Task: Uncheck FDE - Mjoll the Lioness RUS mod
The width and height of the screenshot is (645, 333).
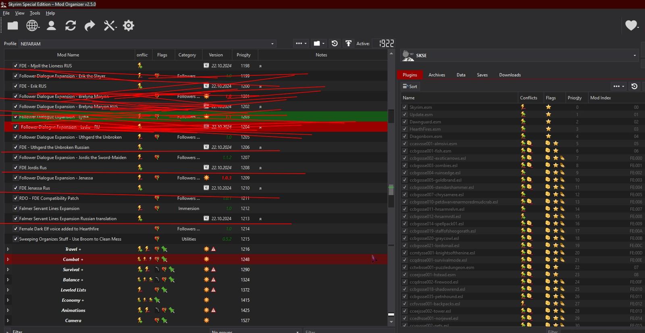Action: [x=16, y=66]
